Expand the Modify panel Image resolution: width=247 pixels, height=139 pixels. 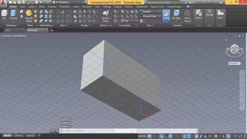[x=86, y=25]
